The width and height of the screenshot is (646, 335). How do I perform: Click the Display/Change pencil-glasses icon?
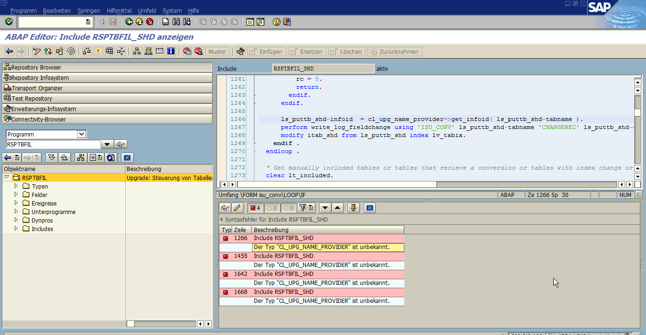click(37, 52)
